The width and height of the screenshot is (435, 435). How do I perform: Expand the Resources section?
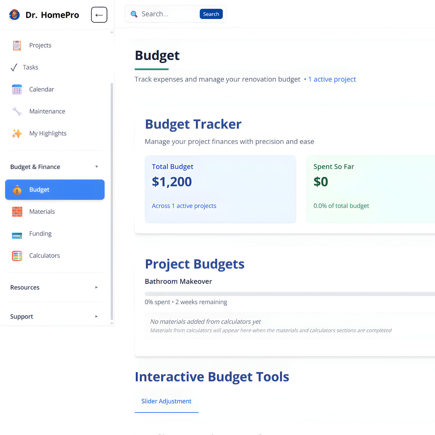(x=96, y=287)
